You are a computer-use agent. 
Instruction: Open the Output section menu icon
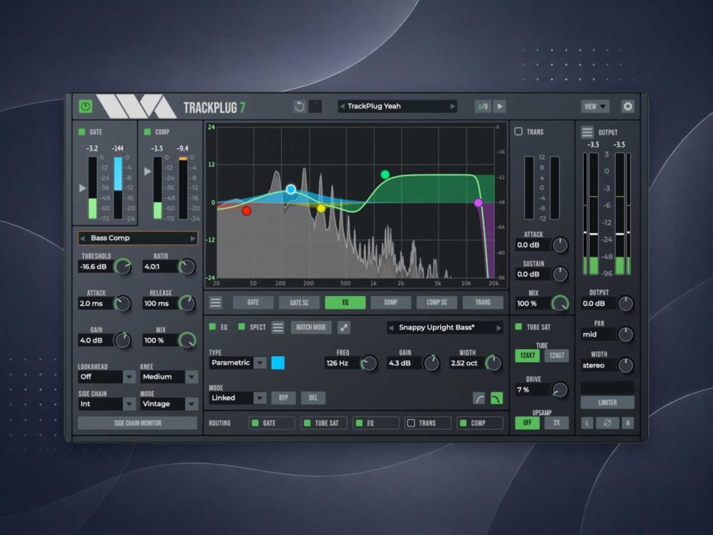[587, 132]
